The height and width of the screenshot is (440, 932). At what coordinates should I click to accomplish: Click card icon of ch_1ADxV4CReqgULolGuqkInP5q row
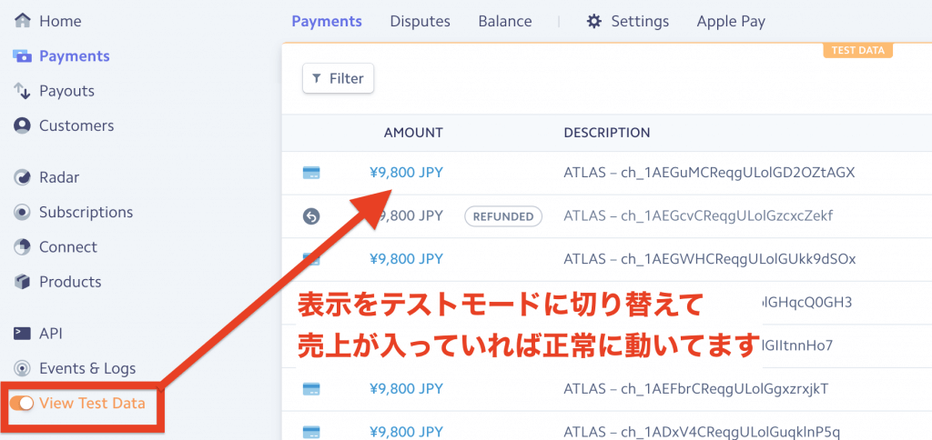tap(311, 433)
